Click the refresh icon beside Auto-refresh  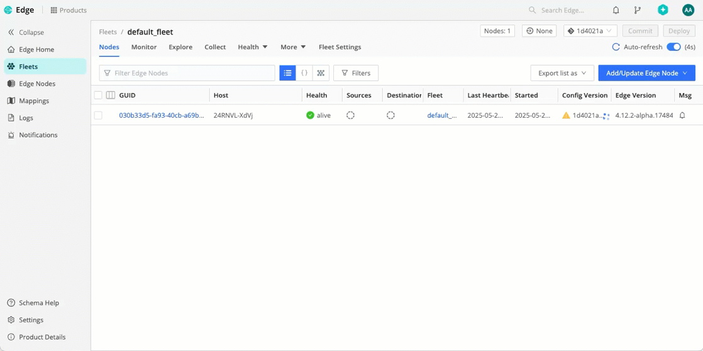point(616,47)
